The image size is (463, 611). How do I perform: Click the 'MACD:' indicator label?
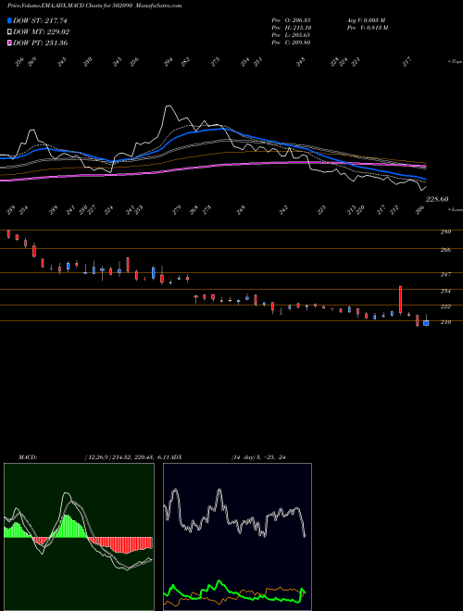point(27,457)
